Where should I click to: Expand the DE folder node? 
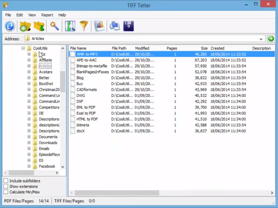point(29,113)
